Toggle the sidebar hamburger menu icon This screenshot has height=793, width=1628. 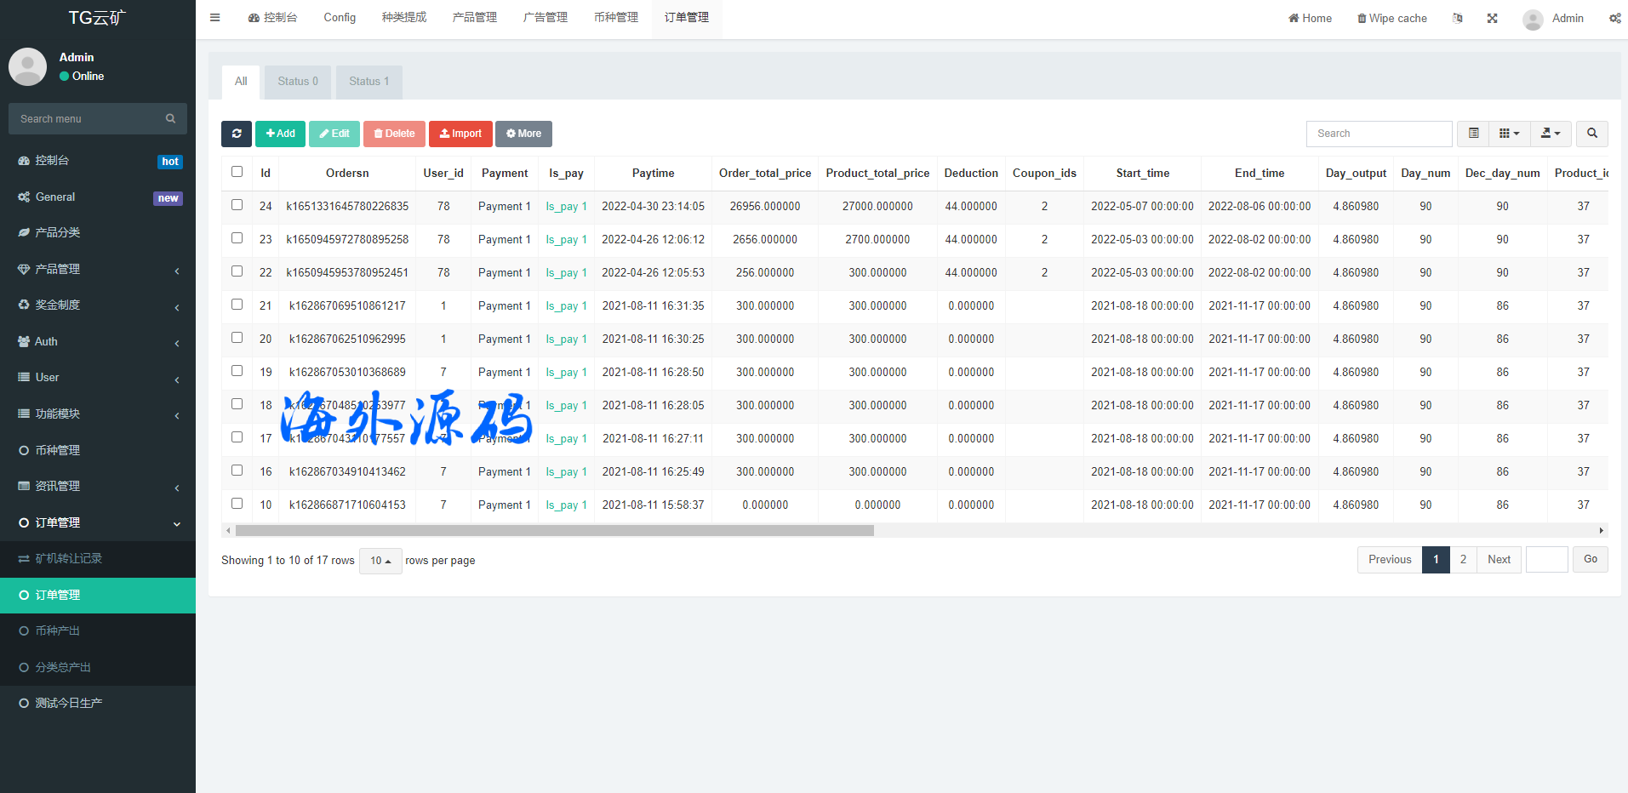click(x=215, y=18)
